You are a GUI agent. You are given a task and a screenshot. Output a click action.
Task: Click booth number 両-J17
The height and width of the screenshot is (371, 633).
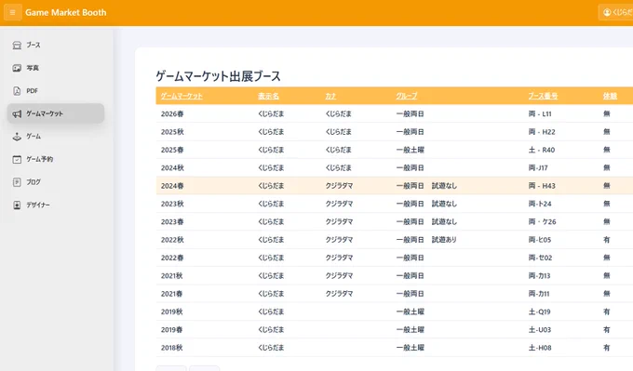(538, 167)
